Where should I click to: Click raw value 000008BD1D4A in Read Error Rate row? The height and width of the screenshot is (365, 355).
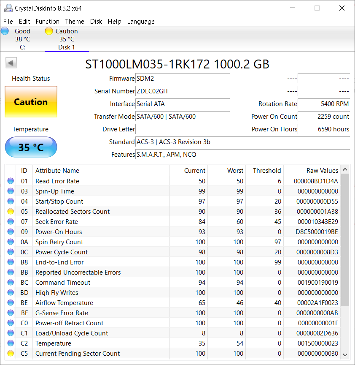[x=316, y=181]
